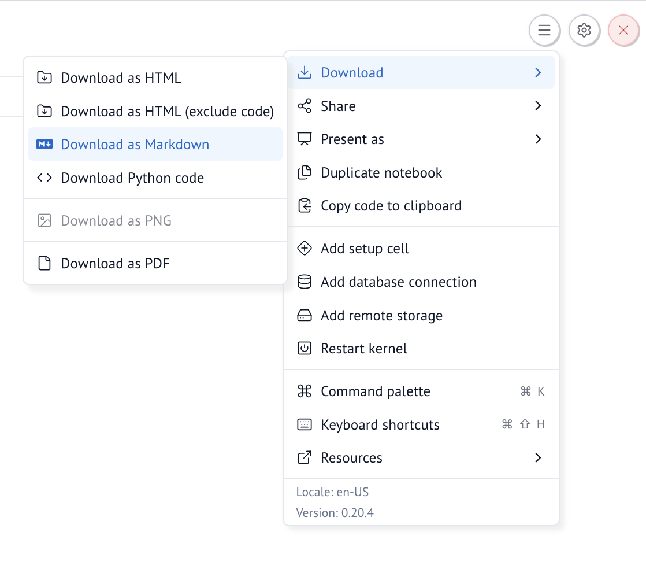Click the Restart kernel power icon
This screenshot has height=569, width=646.
[304, 349]
